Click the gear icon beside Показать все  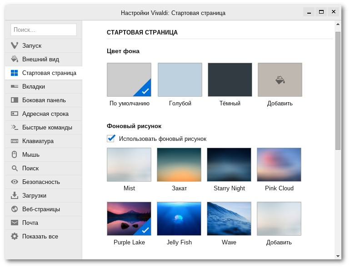[15, 236]
